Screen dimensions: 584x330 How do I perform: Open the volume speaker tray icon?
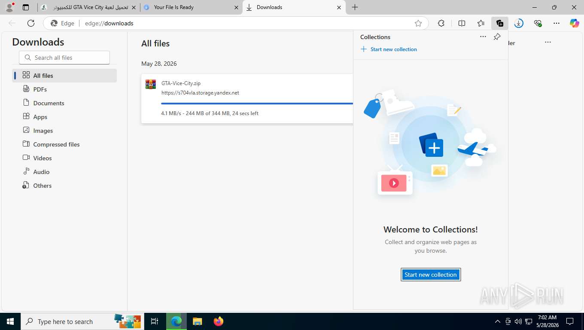click(x=518, y=321)
